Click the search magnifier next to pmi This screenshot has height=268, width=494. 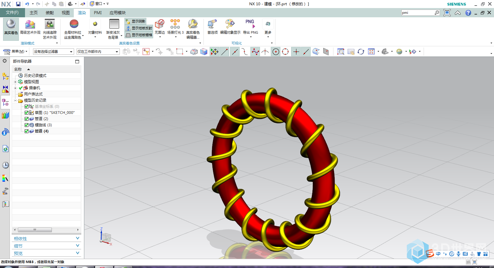[437, 13]
